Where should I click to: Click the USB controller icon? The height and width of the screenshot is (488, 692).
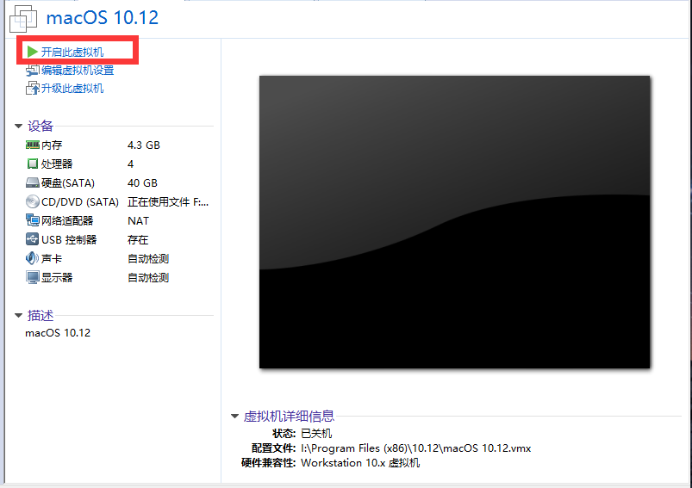32,239
